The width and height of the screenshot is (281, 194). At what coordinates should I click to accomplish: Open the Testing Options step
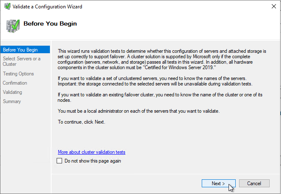[18, 74]
